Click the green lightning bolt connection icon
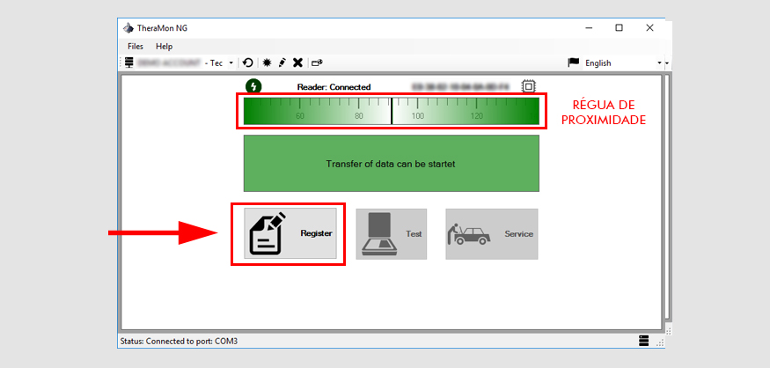 coord(253,86)
